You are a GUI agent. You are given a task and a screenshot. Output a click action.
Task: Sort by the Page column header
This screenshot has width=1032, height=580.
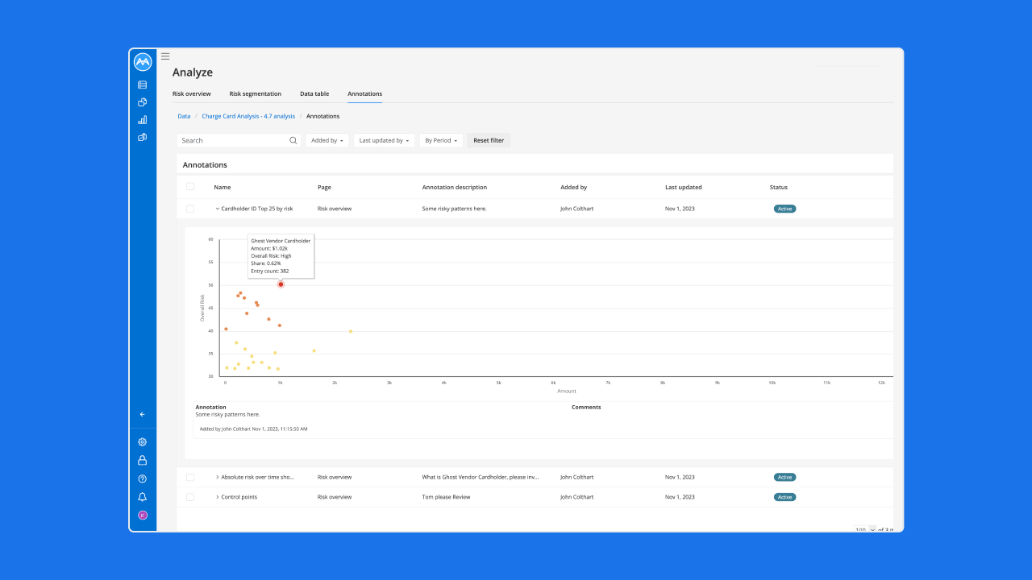pyautogui.click(x=324, y=188)
